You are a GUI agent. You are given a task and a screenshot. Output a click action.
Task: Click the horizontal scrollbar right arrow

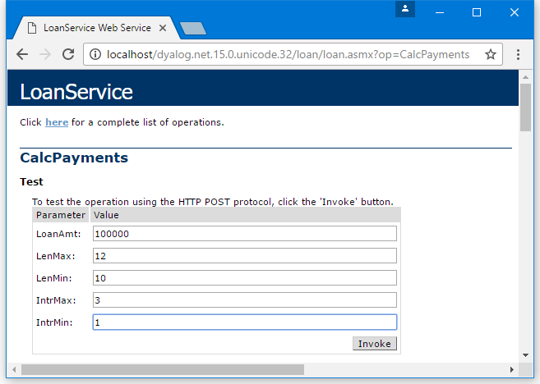pos(511,369)
